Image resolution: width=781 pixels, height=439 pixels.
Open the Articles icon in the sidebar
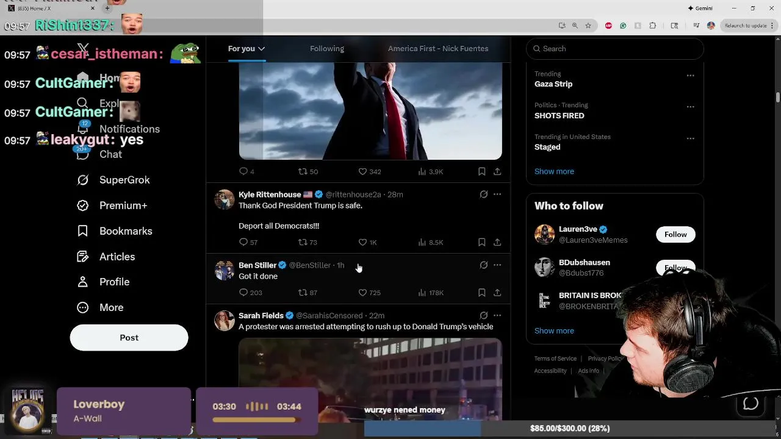coord(83,257)
